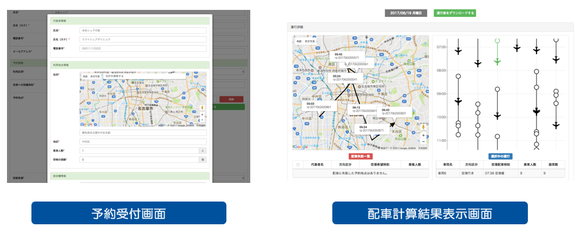
Task: Click the 06:43 map info balloon
Action: (393, 111)
